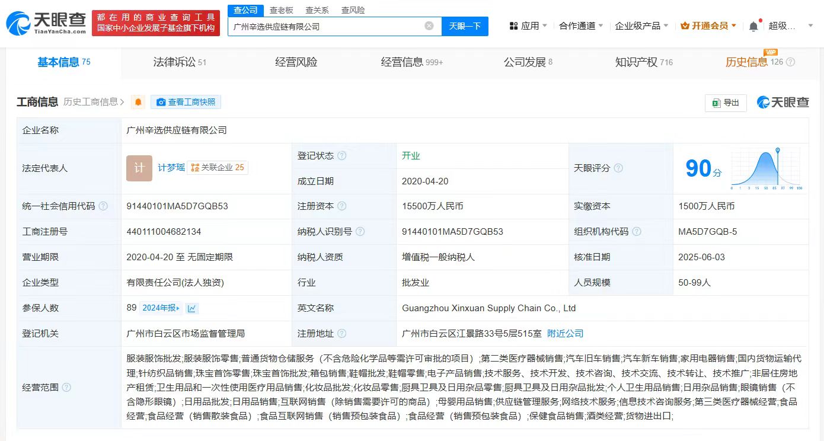Select the 公司发展 tab
The width and height of the screenshot is (824, 441).
coord(528,62)
